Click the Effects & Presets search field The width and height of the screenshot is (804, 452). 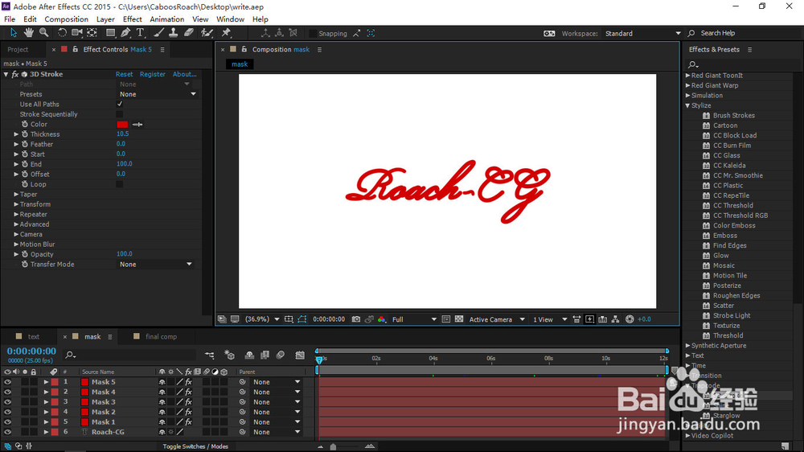[x=740, y=64]
